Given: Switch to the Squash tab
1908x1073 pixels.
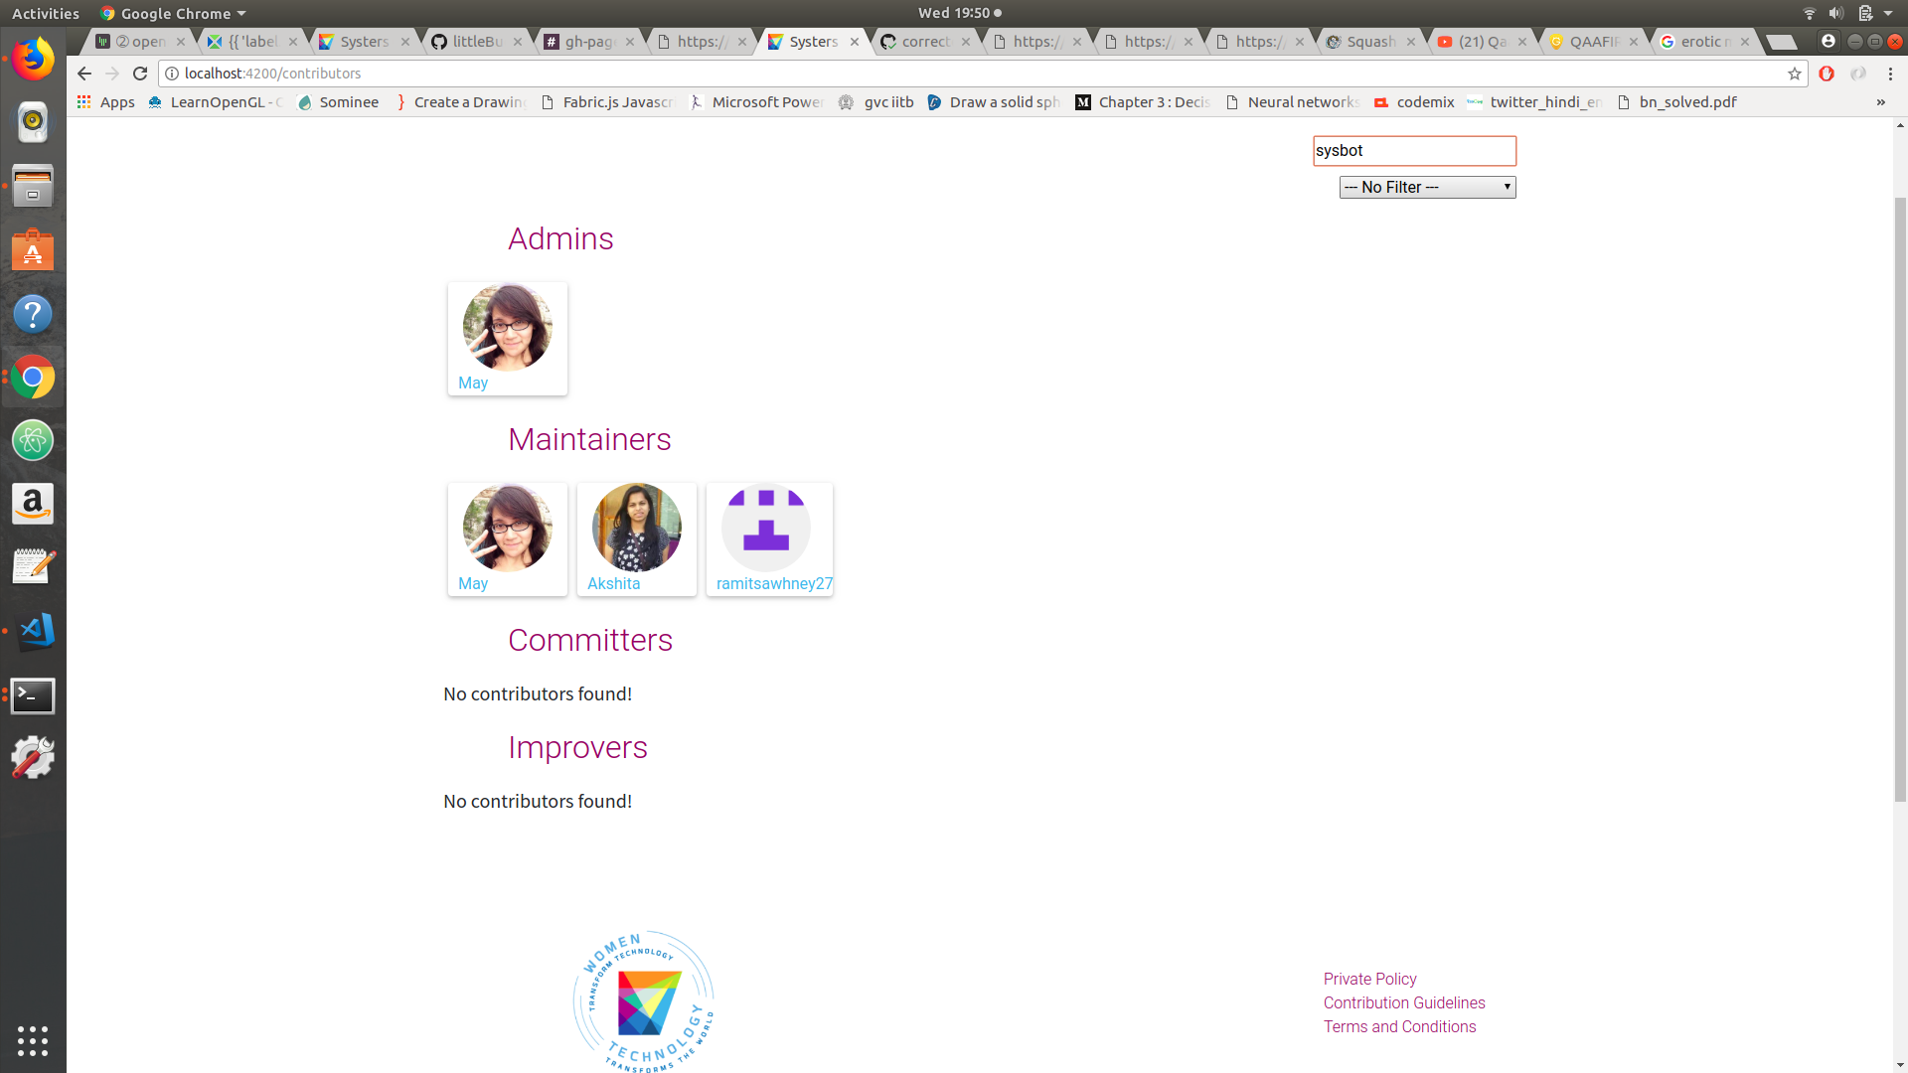Looking at the screenshot, I should 1368,42.
